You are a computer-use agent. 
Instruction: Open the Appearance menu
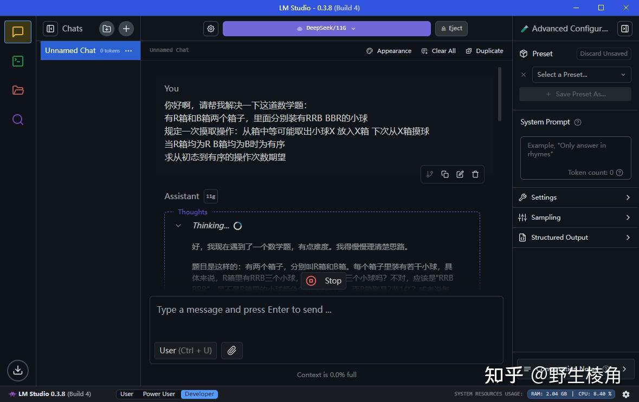tap(389, 51)
